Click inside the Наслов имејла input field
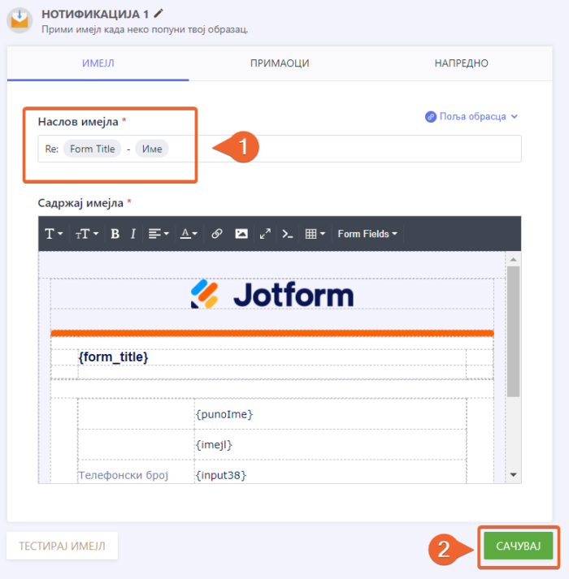 pos(280,149)
